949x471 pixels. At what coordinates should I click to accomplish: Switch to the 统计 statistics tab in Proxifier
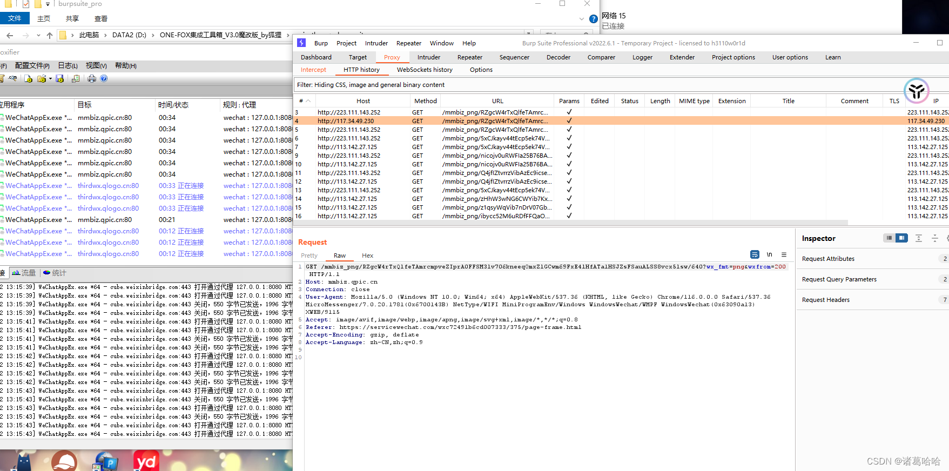(55, 273)
